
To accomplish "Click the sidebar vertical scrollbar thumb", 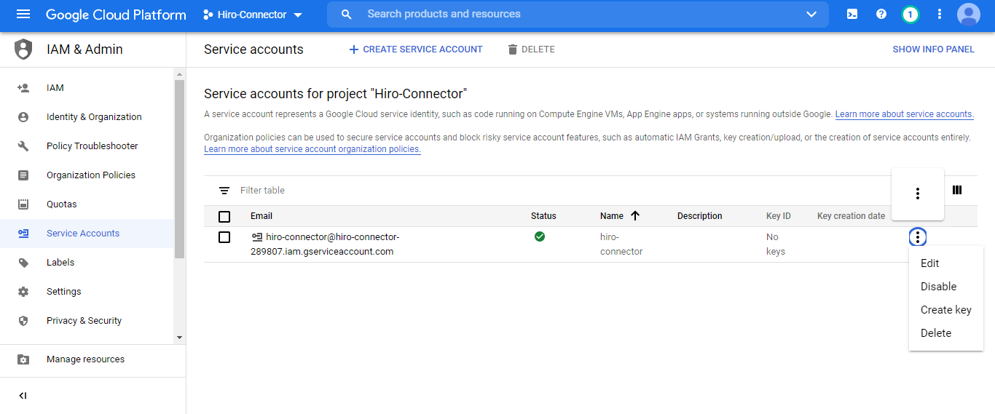I will pyautogui.click(x=179, y=169).
